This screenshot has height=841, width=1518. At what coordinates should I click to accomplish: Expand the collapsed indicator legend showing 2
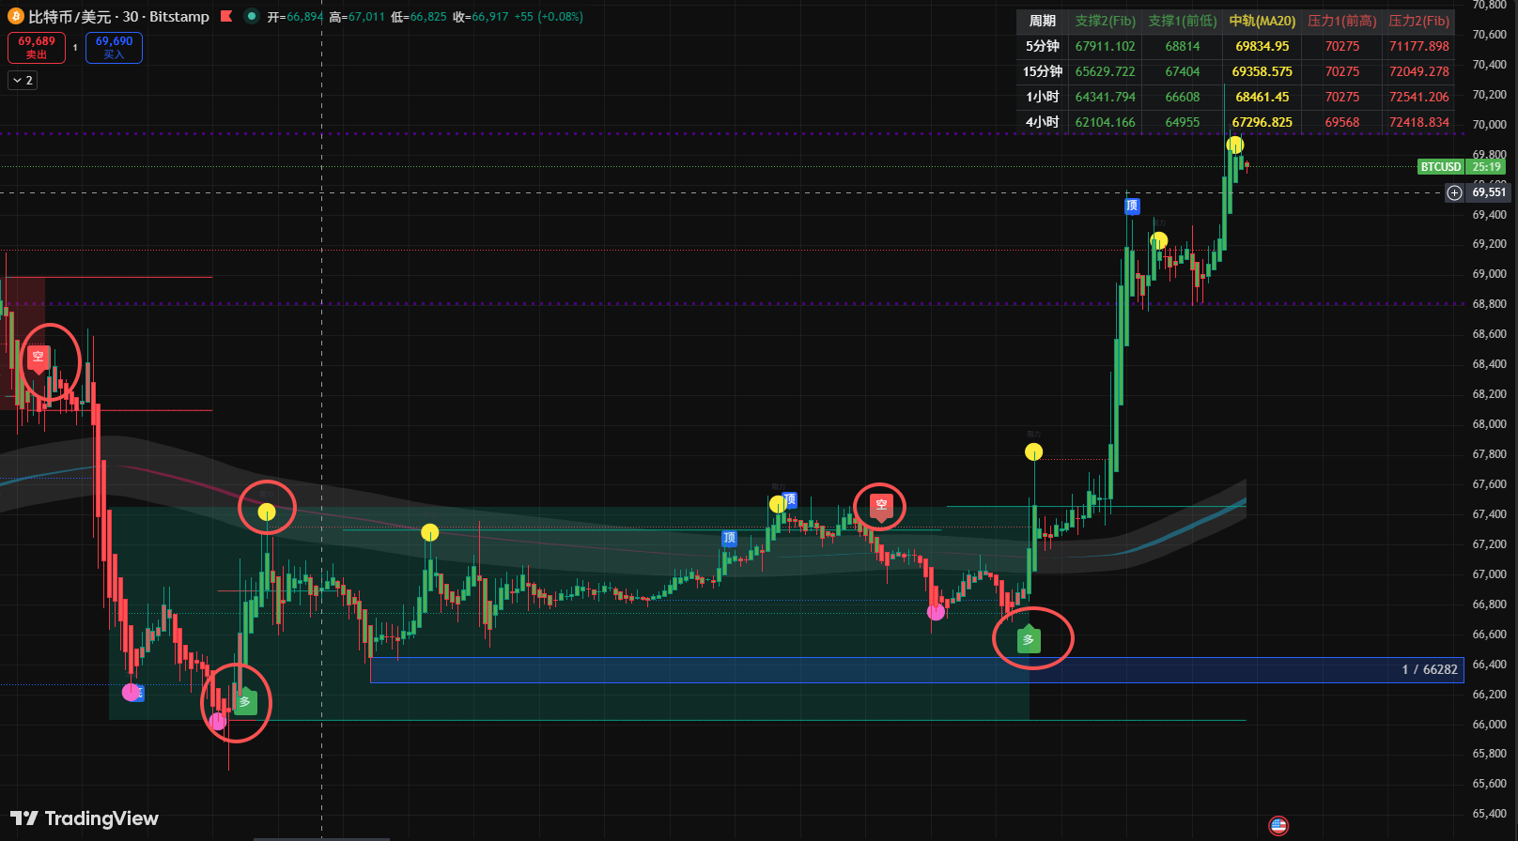point(23,81)
